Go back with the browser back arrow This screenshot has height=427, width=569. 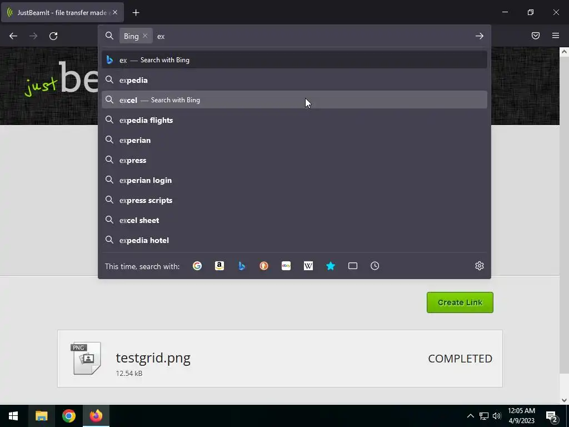13,36
